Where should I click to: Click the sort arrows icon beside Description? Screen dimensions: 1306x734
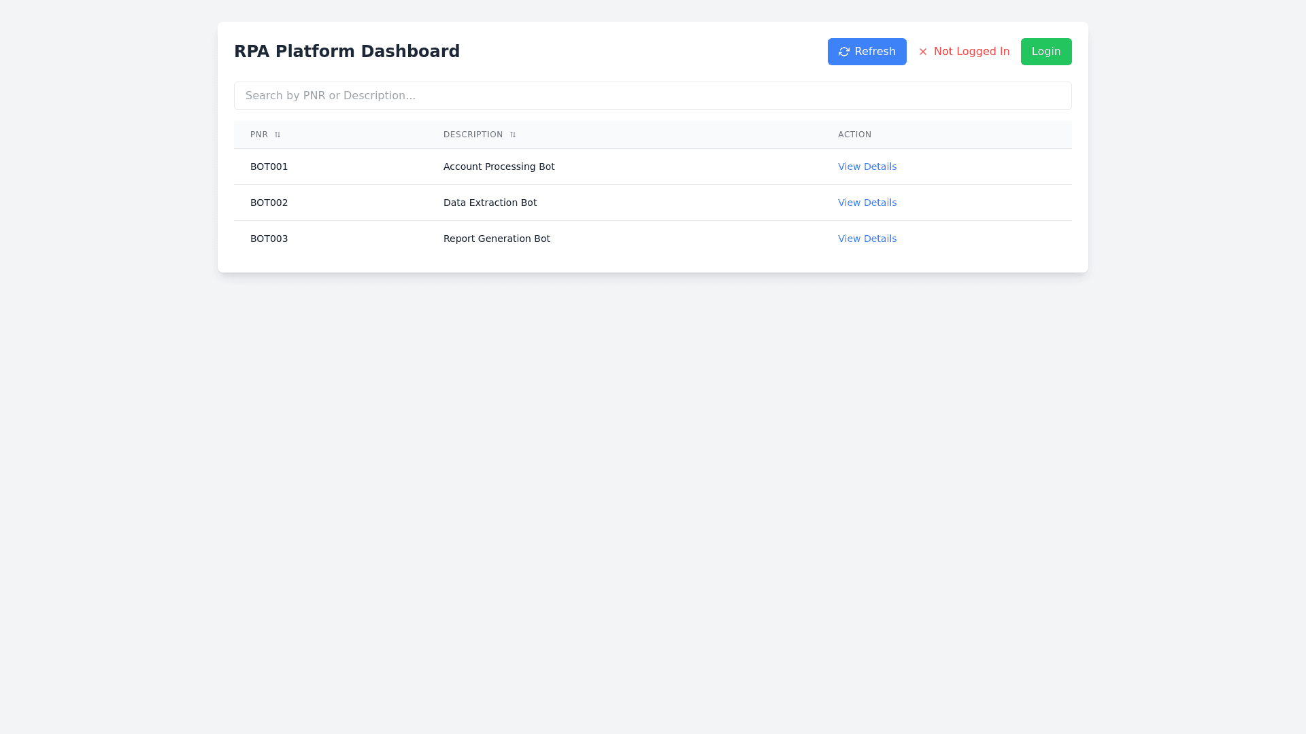tap(513, 135)
